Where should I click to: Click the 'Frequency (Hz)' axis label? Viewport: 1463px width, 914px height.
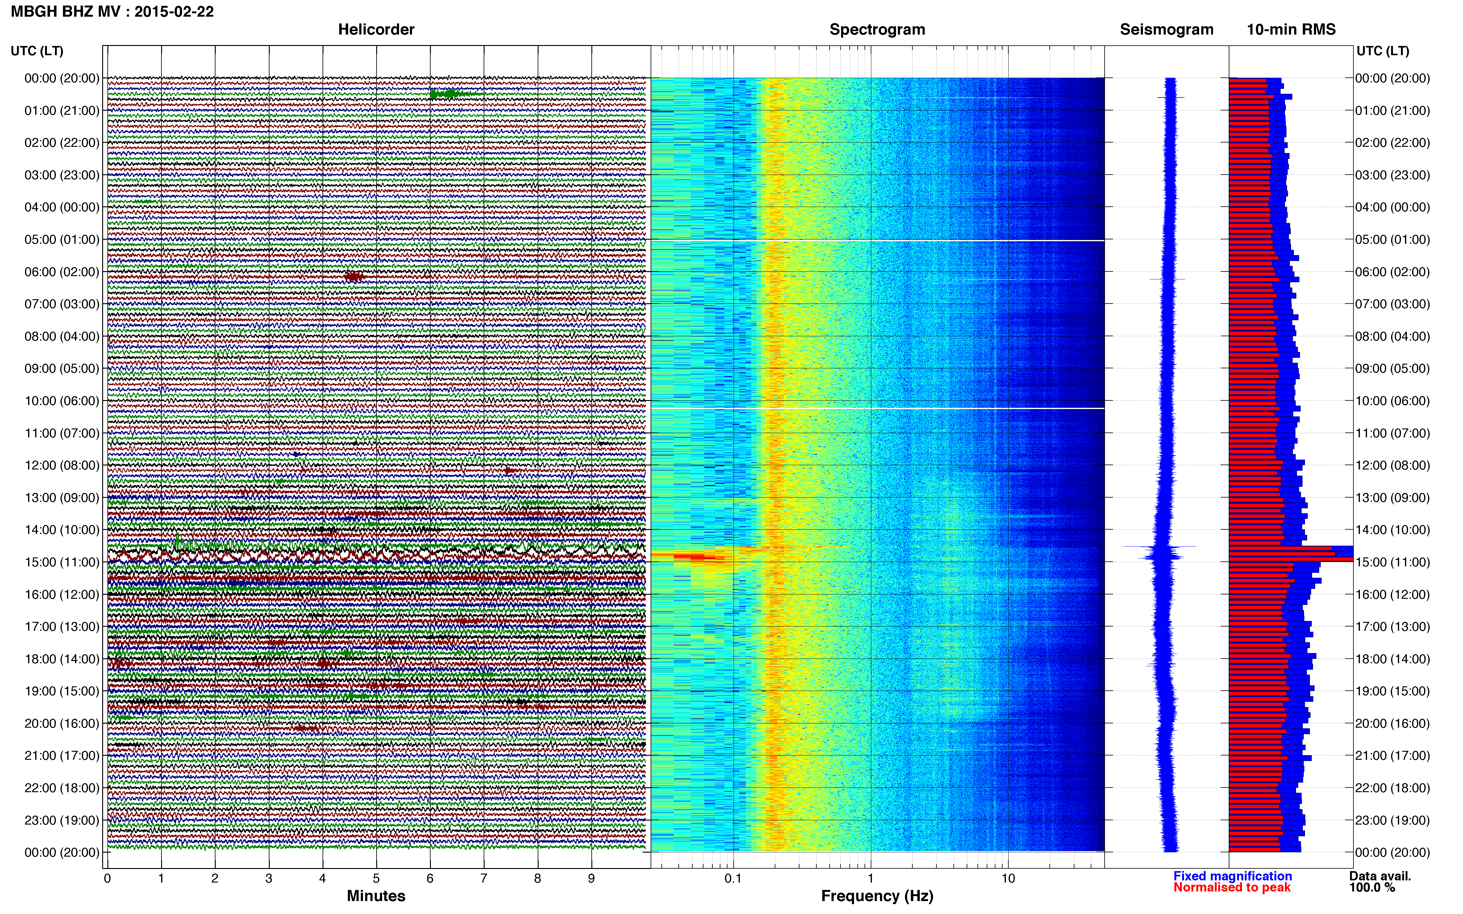click(877, 896)
